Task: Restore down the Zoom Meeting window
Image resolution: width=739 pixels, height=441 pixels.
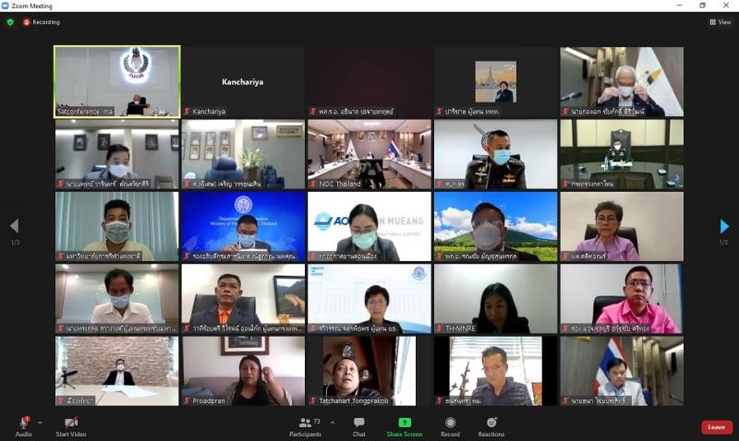Action: 703,6
